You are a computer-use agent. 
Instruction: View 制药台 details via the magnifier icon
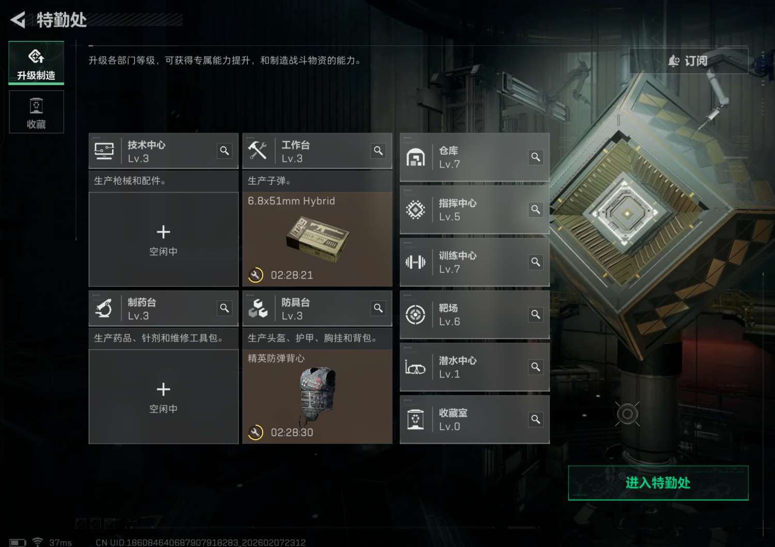pyautogui.click(x=224, y=308)
